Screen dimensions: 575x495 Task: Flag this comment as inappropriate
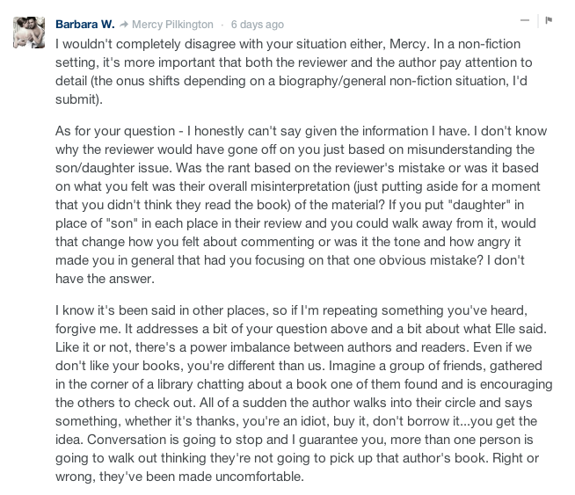point(548,19)
